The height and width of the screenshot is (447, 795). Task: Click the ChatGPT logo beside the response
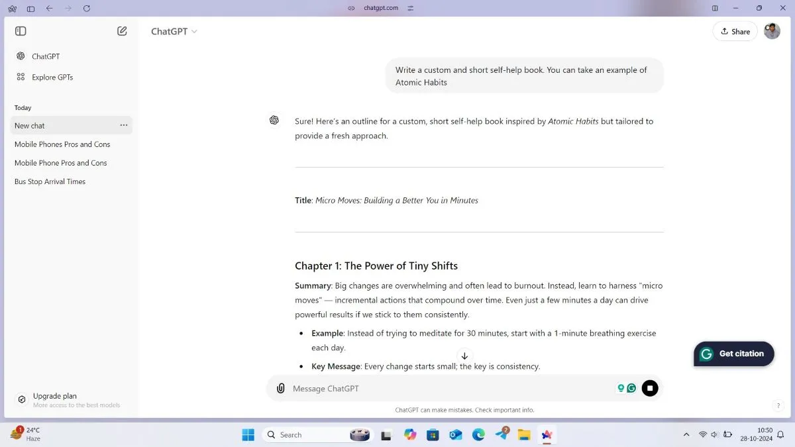274,120
